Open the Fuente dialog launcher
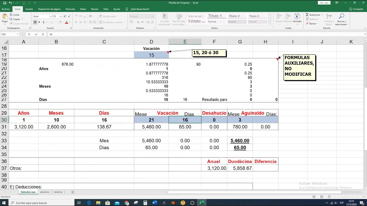The image size is (367, 206). (x=71, y=28)
